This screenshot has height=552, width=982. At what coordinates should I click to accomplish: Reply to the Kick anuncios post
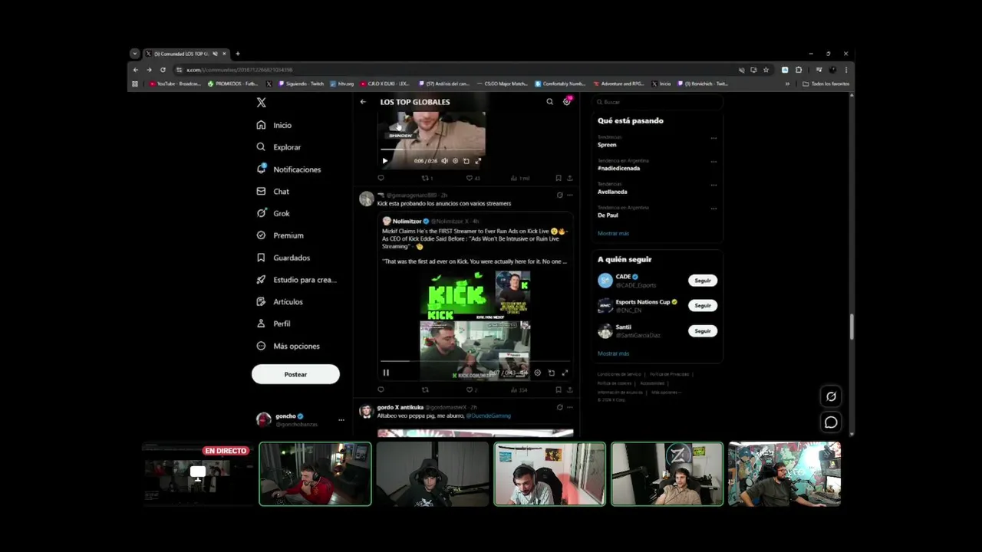click(x=381, y=389)
